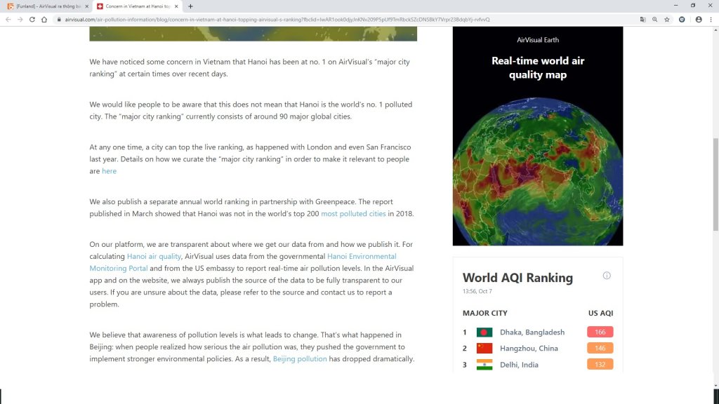Click rank number 1 in the ranking
This screenshot has height=404, width=719.
coord(465,332)
